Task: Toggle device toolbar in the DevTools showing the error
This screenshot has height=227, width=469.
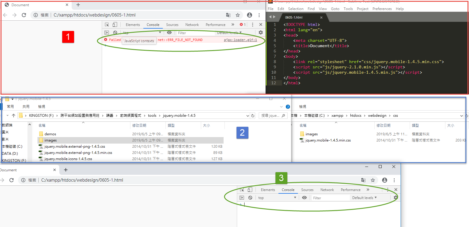Action: [115, 25]
